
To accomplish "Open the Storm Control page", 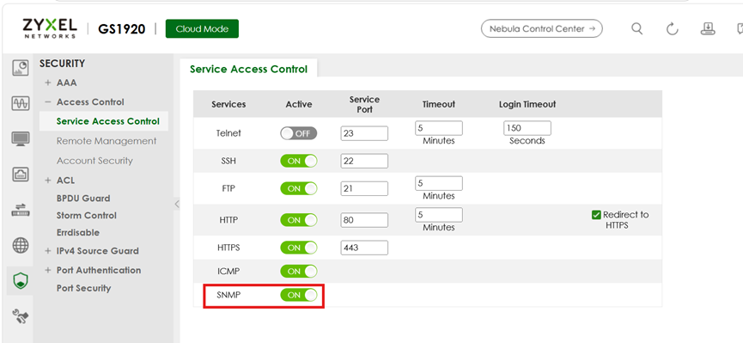I will coord(86,216).
